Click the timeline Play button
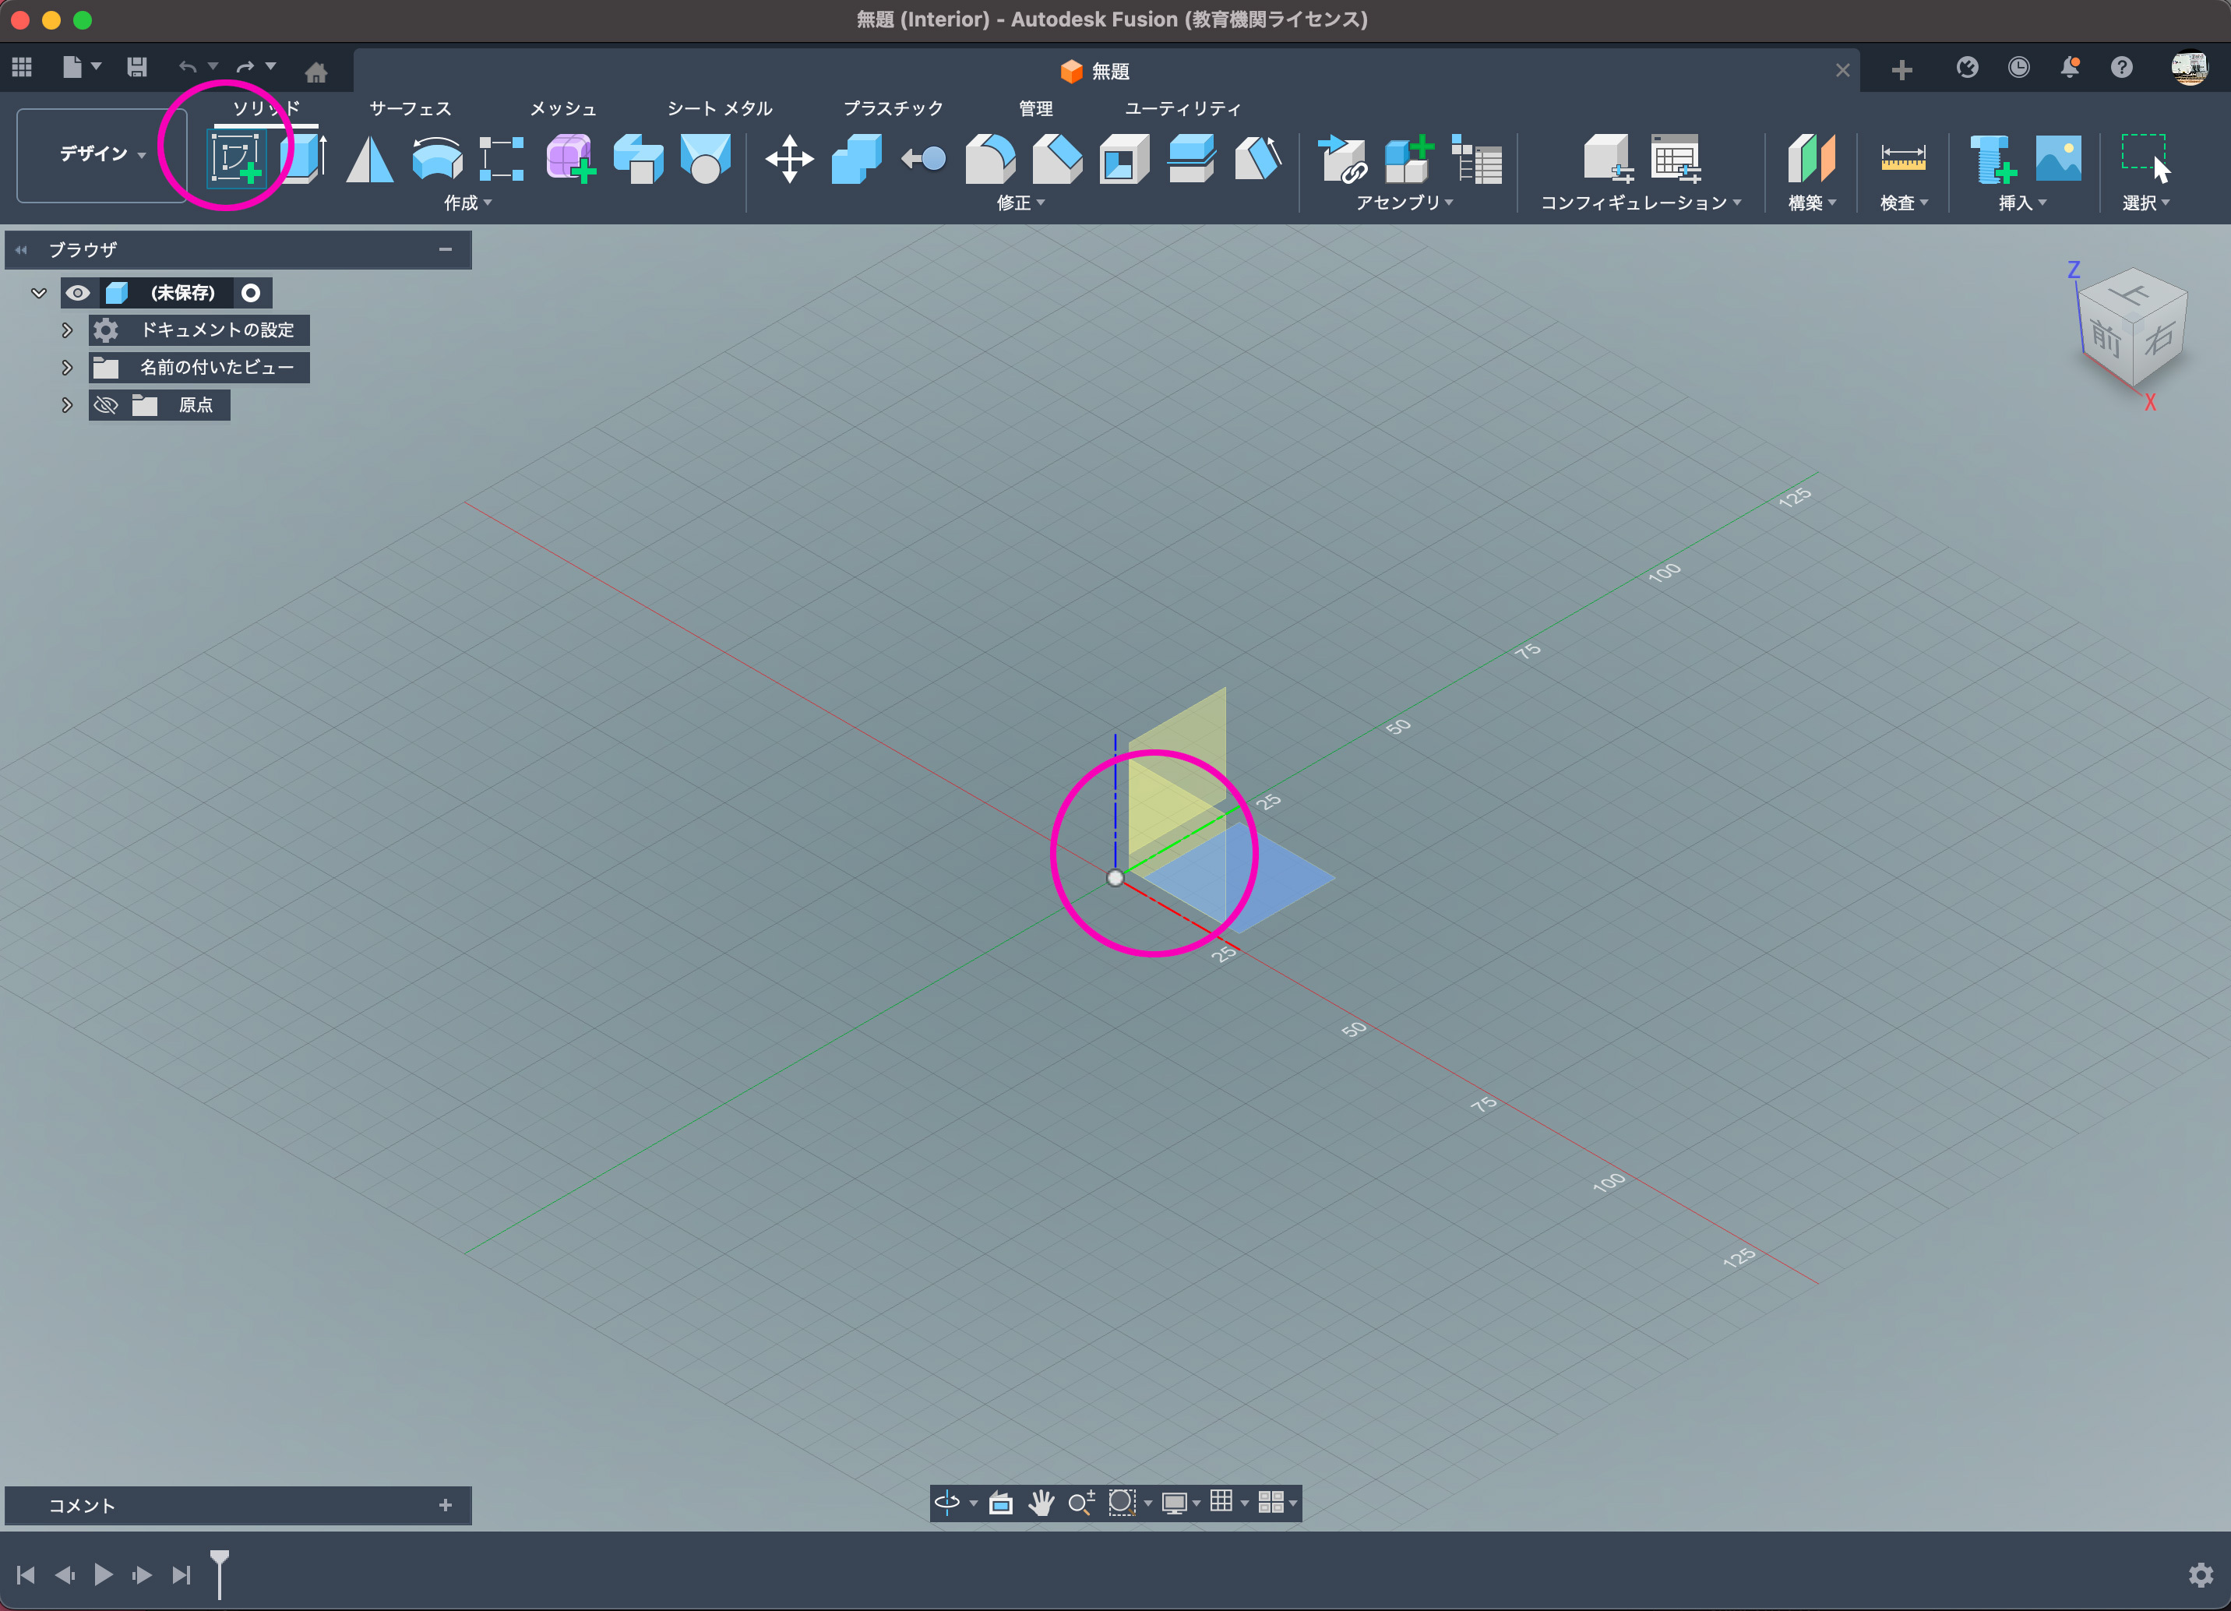 [x=104, y=1574]
